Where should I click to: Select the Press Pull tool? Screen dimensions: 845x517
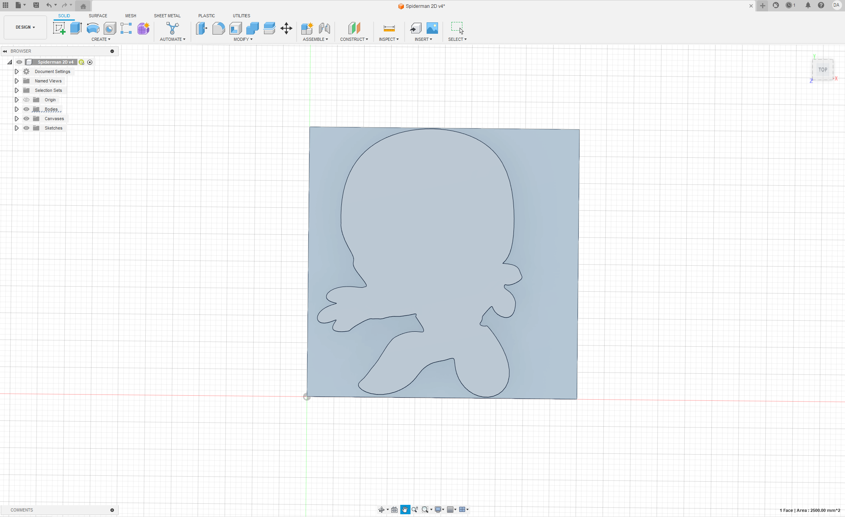202,28
